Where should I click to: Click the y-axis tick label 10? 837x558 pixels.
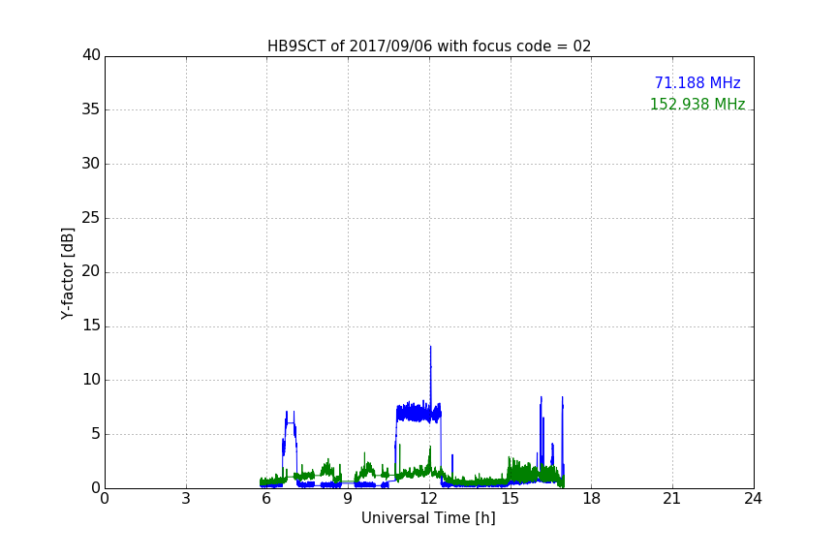click(x=91, y=380)
